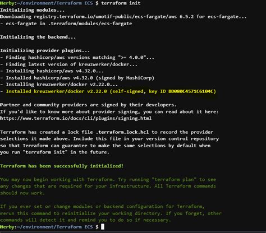
Task: Click 'you run "terraform init" in the future' line
Action: 54,152
